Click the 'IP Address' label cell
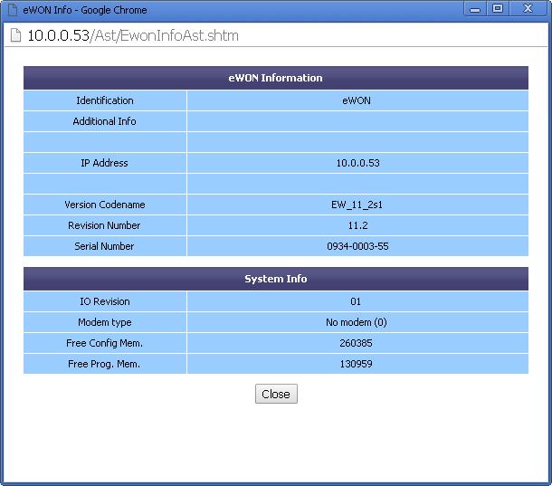Viewport: 552px width, 486px height. 105,163
